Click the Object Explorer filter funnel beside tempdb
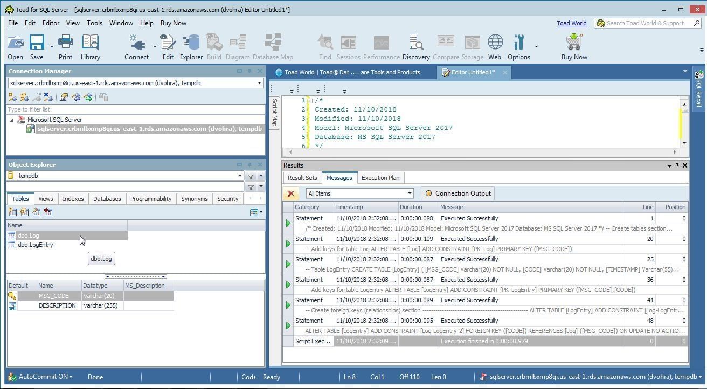Viewport: 707px width, 389px height. point(251,176)
